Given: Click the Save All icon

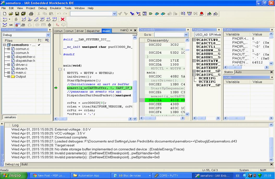Looking at the screenshot, I should coord(23,14).
